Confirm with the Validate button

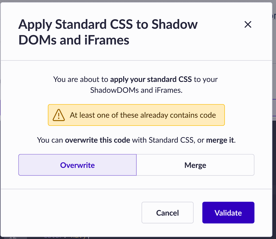[228, 213]
